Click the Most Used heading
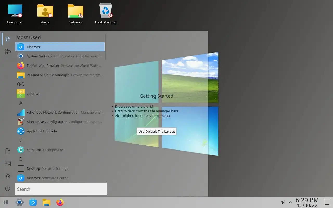Image resolution: width=333 pixels, height=208 pixels. tap(28, 37)
